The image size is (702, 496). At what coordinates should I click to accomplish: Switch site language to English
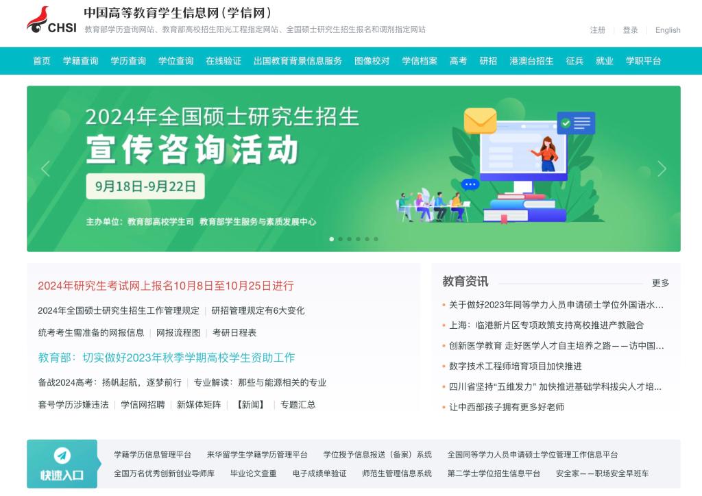[x=667, y=30]
